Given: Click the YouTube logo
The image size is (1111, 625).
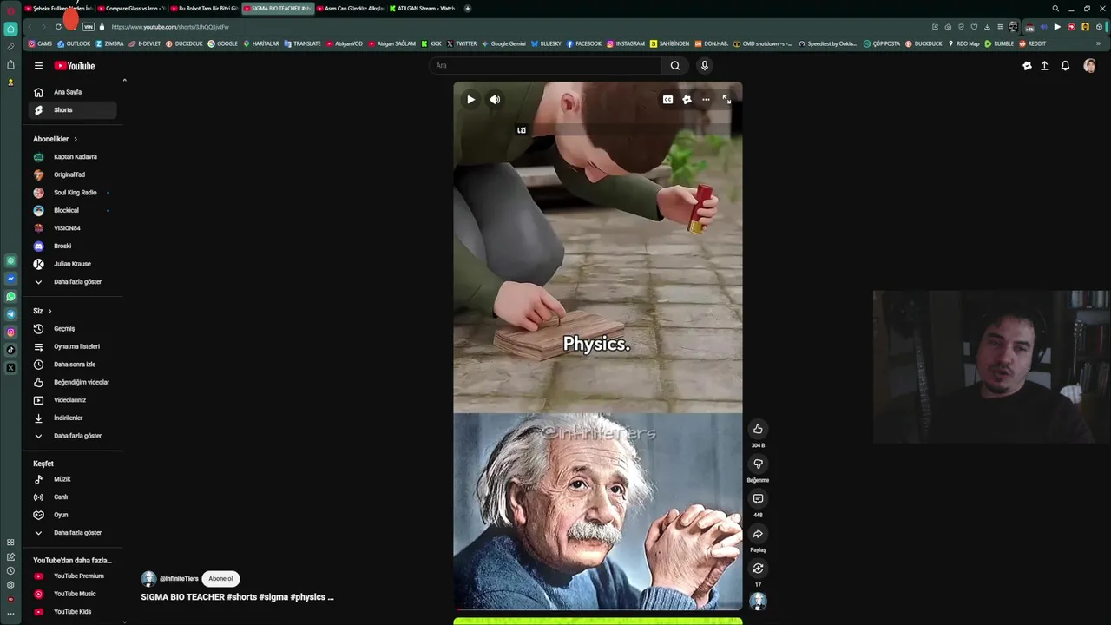Looking at the screenshot, I should pyautogui.click(x=75, y=66).
